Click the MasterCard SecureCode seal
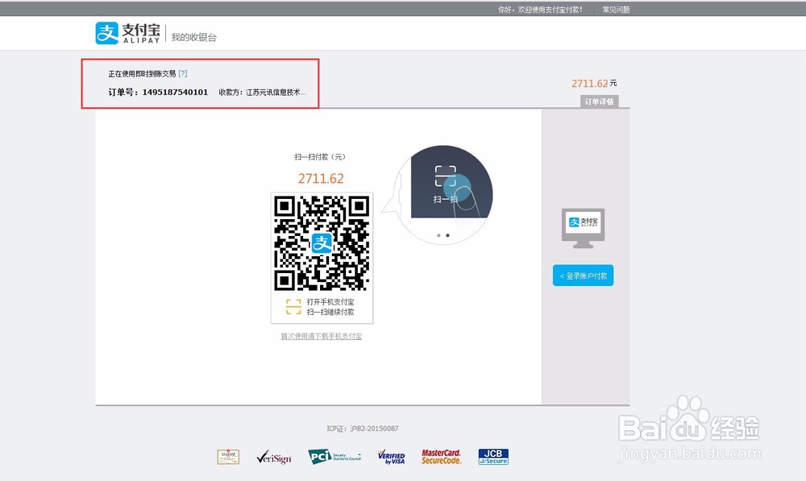806x481 pixels. pyautogui.click(x=442, y=456)
